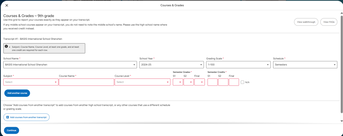Image resolution: width=343 pixels, height=136 pixels.
Task: Click plus icon on add transcript button
Action: (8, 117)
